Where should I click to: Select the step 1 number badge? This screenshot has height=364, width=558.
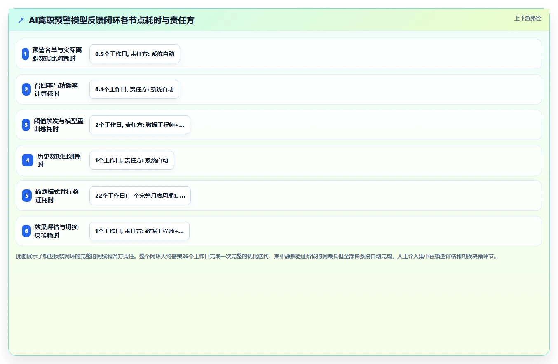[x=26, y=54]
